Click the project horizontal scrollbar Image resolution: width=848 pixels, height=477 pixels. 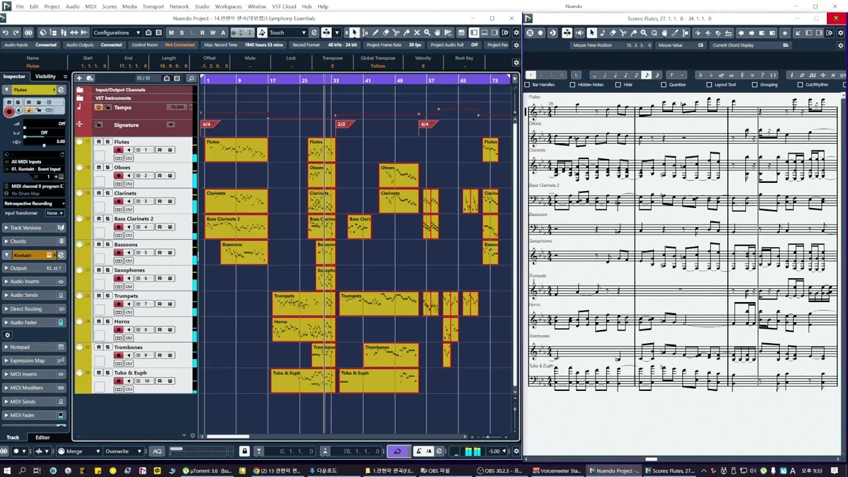point(228,436)
